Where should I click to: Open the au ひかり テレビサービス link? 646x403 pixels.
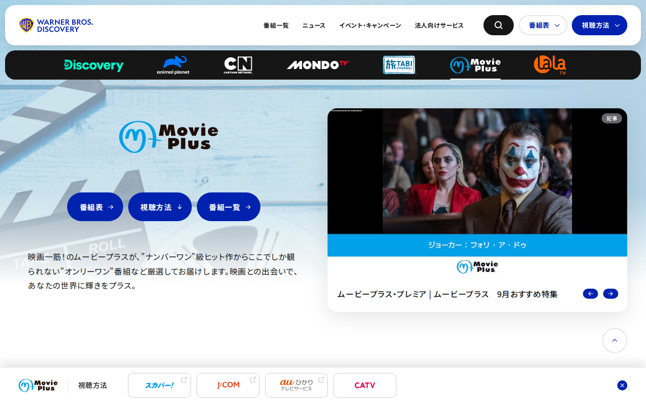tap(297, 385)
